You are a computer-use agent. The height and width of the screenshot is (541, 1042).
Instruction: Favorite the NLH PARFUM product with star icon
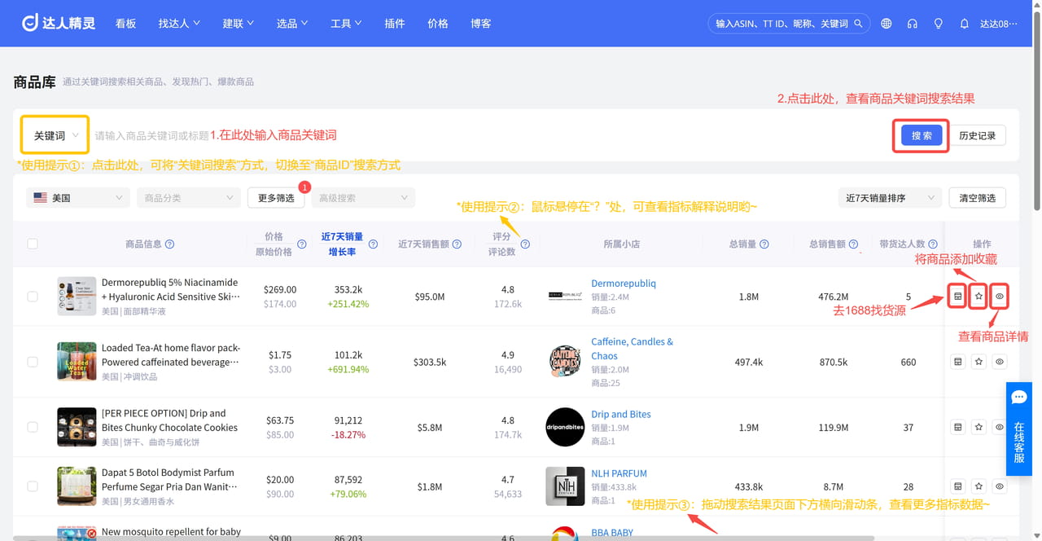pyautogui.click(x=979, y=486)
